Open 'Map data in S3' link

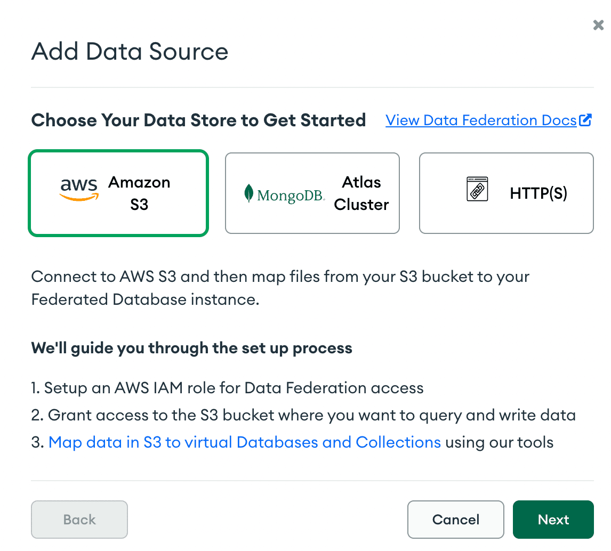pyautogui.click(x=245, y=442)
